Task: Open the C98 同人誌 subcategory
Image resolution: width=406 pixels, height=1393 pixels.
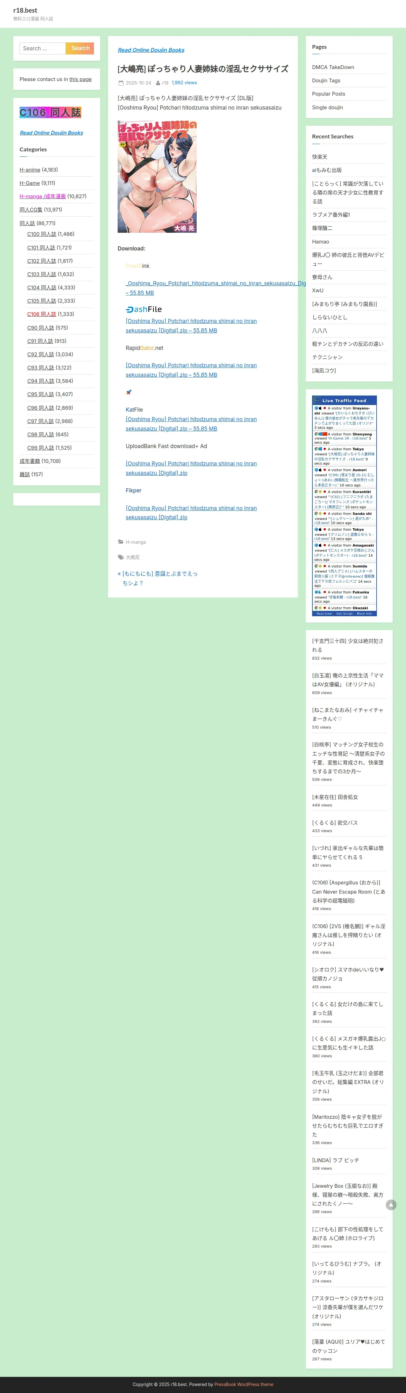Action: 40,434
